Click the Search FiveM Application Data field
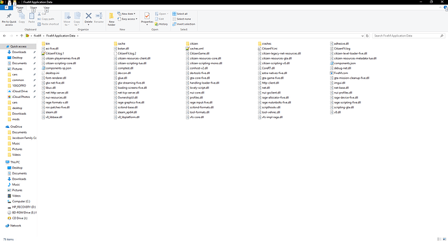Image resolution: width=448 pixels, height=242 pixels. coord(408,36)
